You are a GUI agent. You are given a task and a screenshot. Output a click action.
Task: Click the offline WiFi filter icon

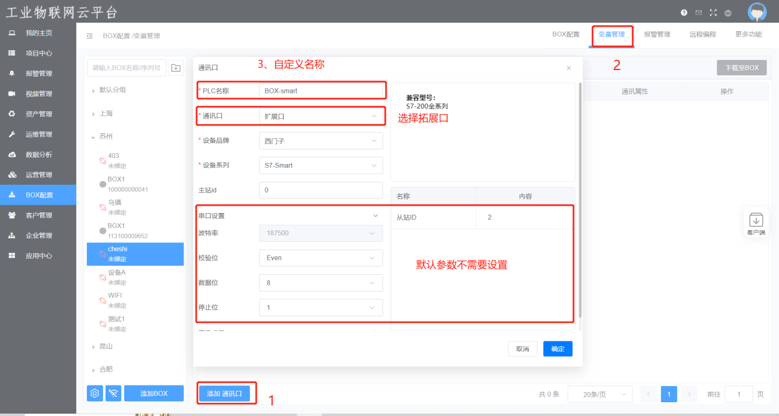(113, 393)
